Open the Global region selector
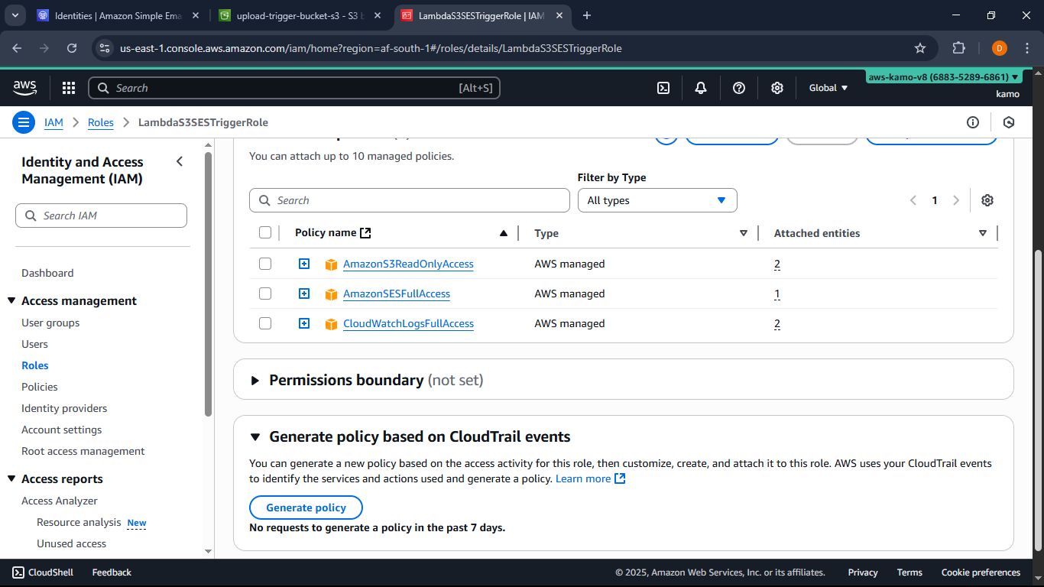Viewport: 1044px width, 587px height. [828, 88]
